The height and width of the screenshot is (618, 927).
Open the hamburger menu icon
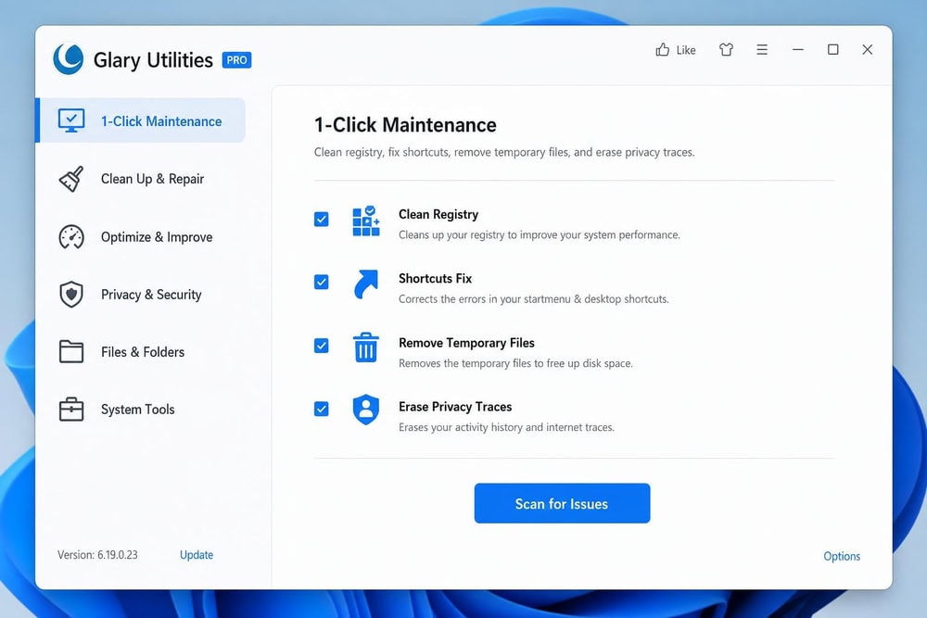tap(762, 50)
